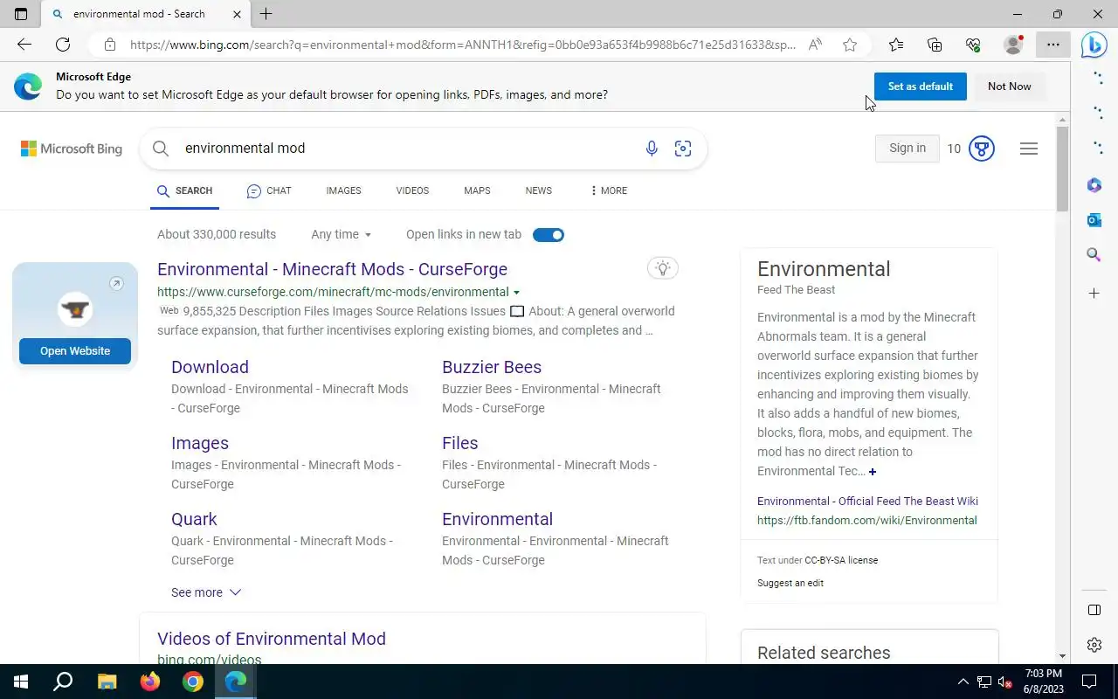The width and height of the screenshot is (1118, 699).
Task: Open Environmental - Minecraft Mods - CurseForge result
Action: click(x=332, y=269)
